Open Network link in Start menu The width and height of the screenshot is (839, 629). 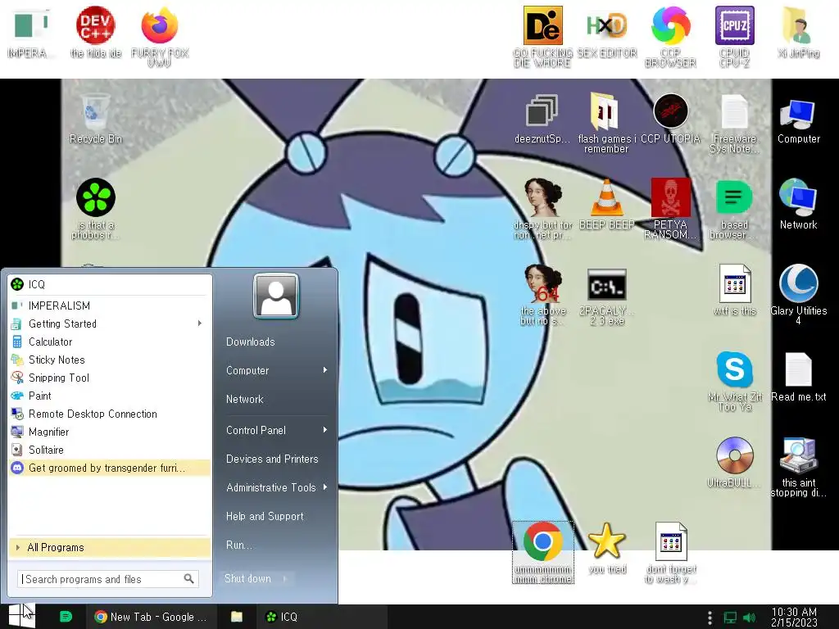tap(244, 399)
